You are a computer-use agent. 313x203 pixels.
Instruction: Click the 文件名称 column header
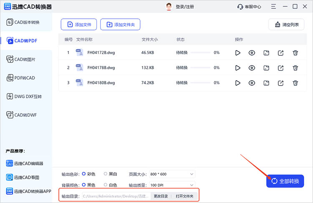(x=84, y=39)
